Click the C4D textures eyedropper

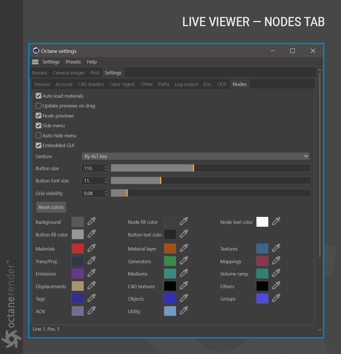click(184, 286)
